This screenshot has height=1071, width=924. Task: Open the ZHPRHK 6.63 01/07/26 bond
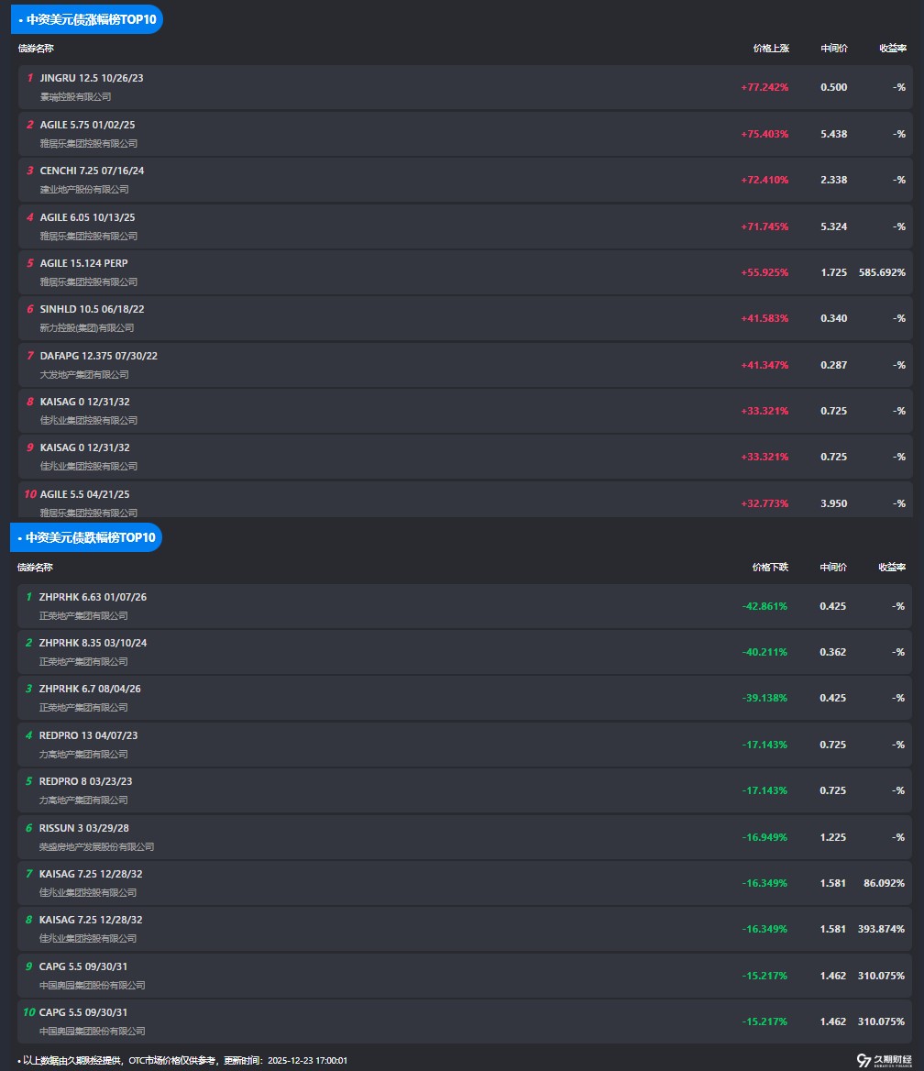point(93,597)
